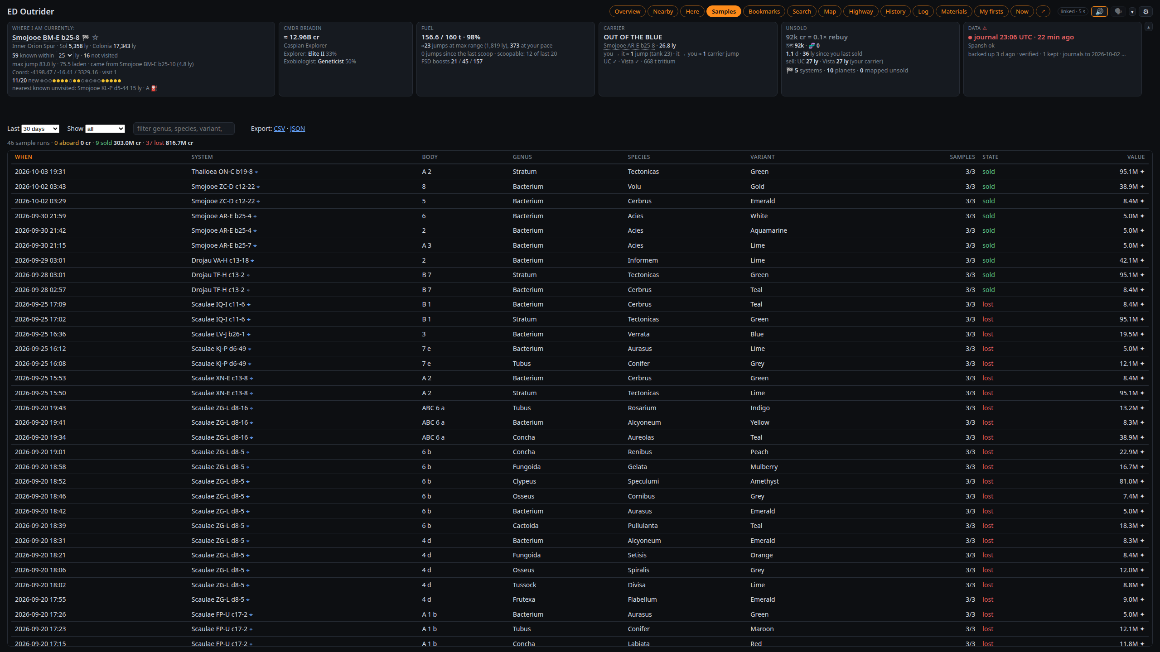1160x652 pixels.
Task: Click the checkered flag next to current system
Action: pyautogui.click(x=86, y=38)
